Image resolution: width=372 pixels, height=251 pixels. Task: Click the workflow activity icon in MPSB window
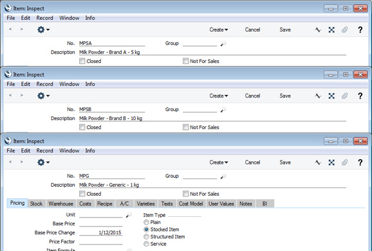point(318,96)
